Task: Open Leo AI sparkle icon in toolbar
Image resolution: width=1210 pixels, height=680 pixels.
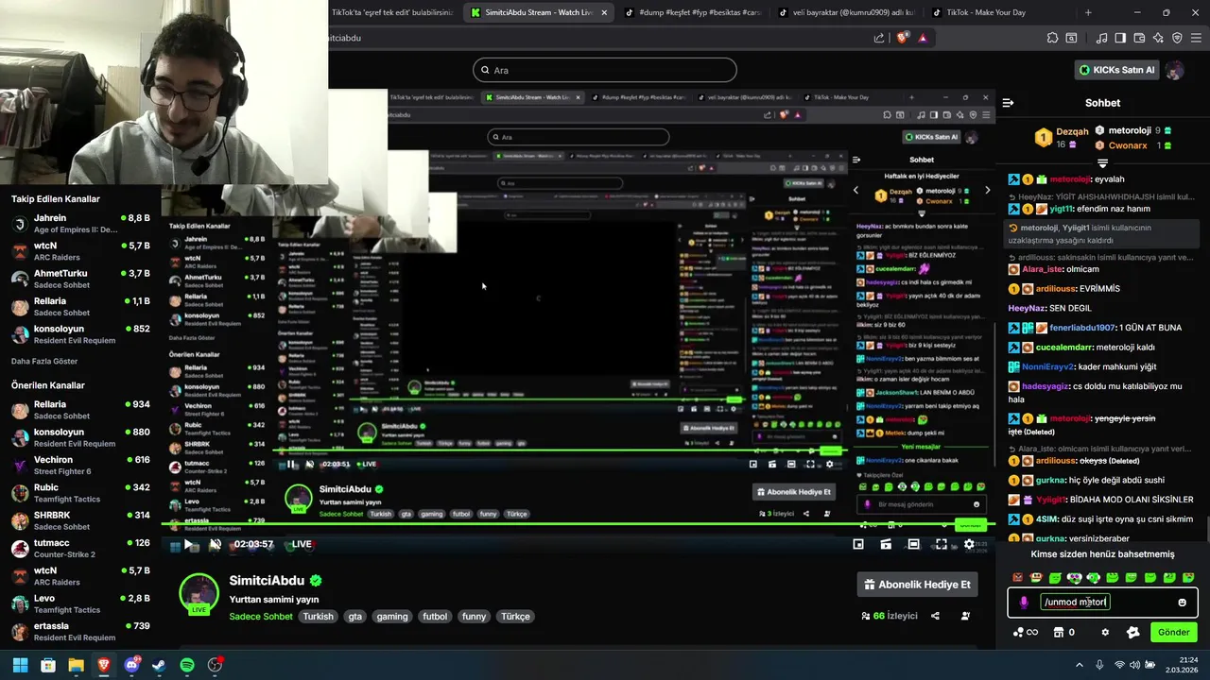Action: [1158, 38]
